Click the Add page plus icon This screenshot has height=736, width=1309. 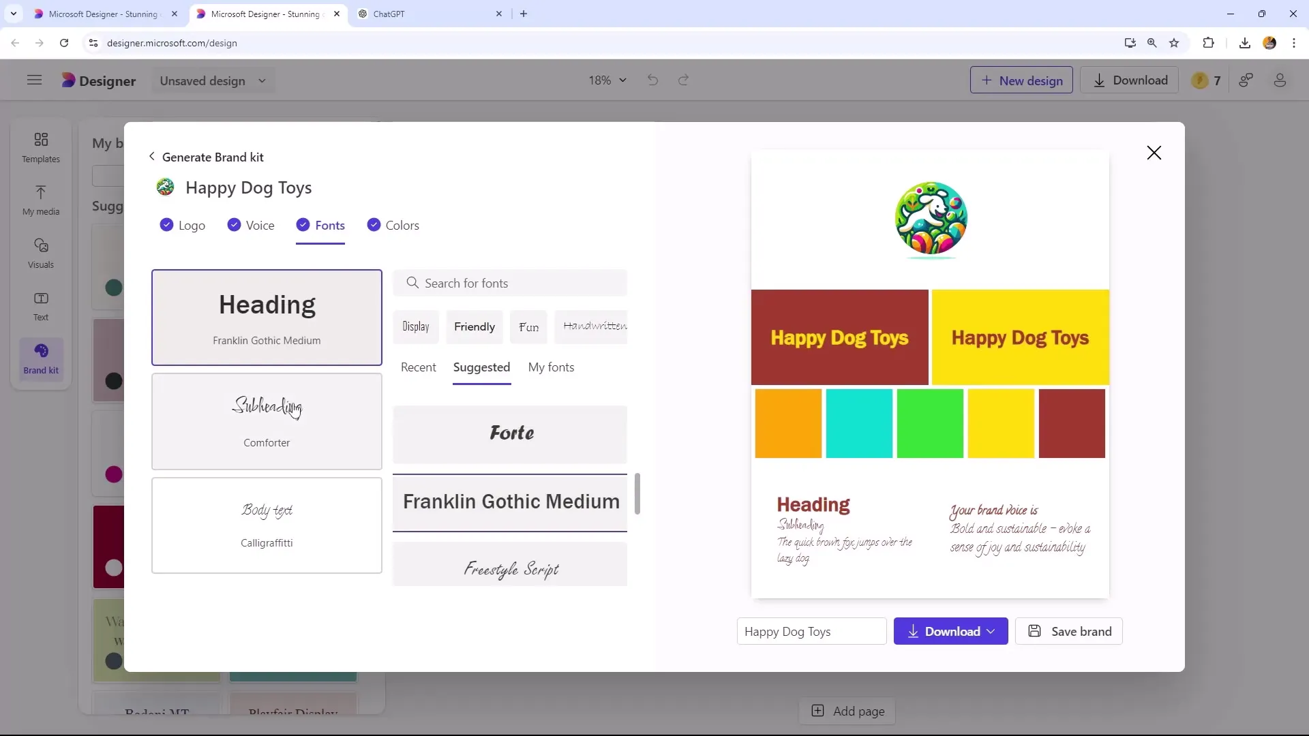[x=817, y=711]
